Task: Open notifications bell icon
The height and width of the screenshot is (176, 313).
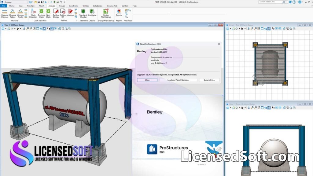Action: (x=290, y=2)
